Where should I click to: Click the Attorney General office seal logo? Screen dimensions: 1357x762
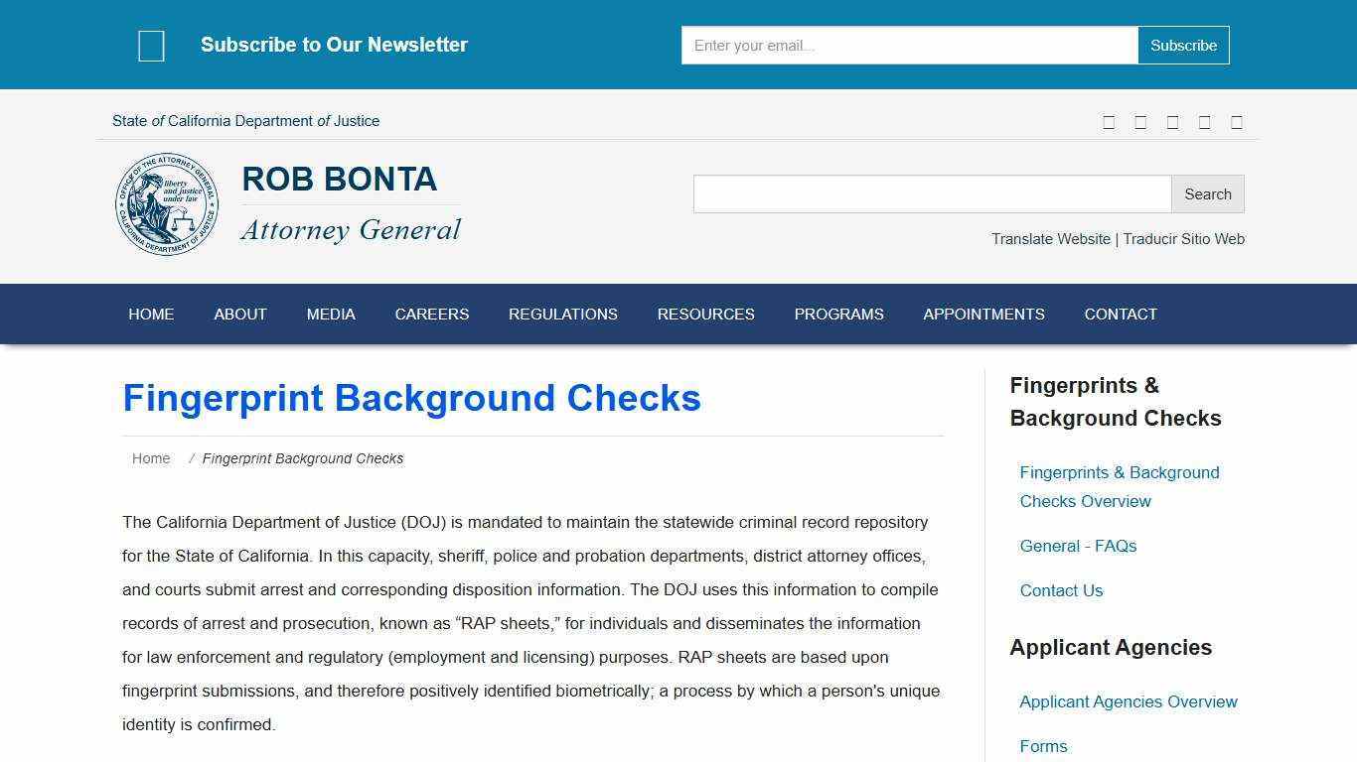tap(167, 203)
